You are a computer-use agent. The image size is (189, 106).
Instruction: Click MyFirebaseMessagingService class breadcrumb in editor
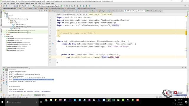(72, 14)
